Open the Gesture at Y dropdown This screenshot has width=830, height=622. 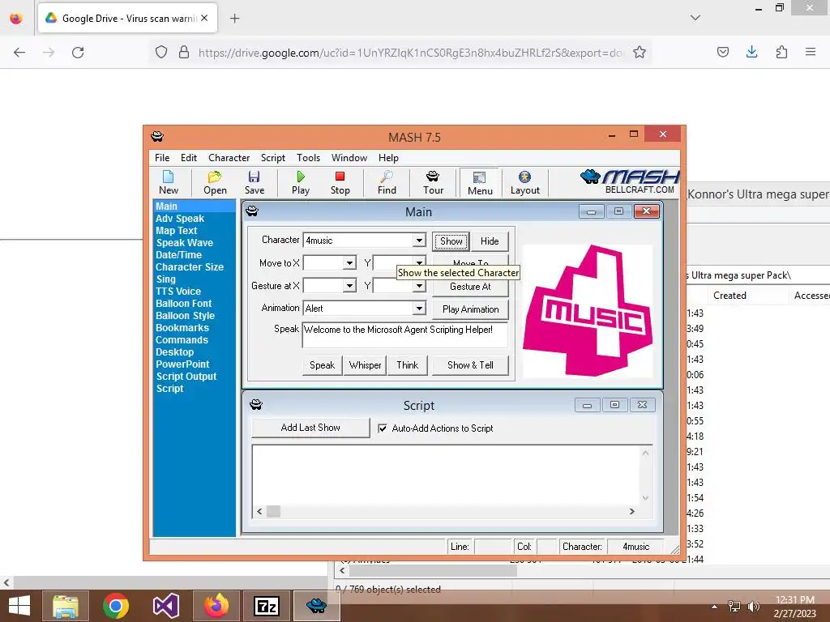[x=419, y=286]
